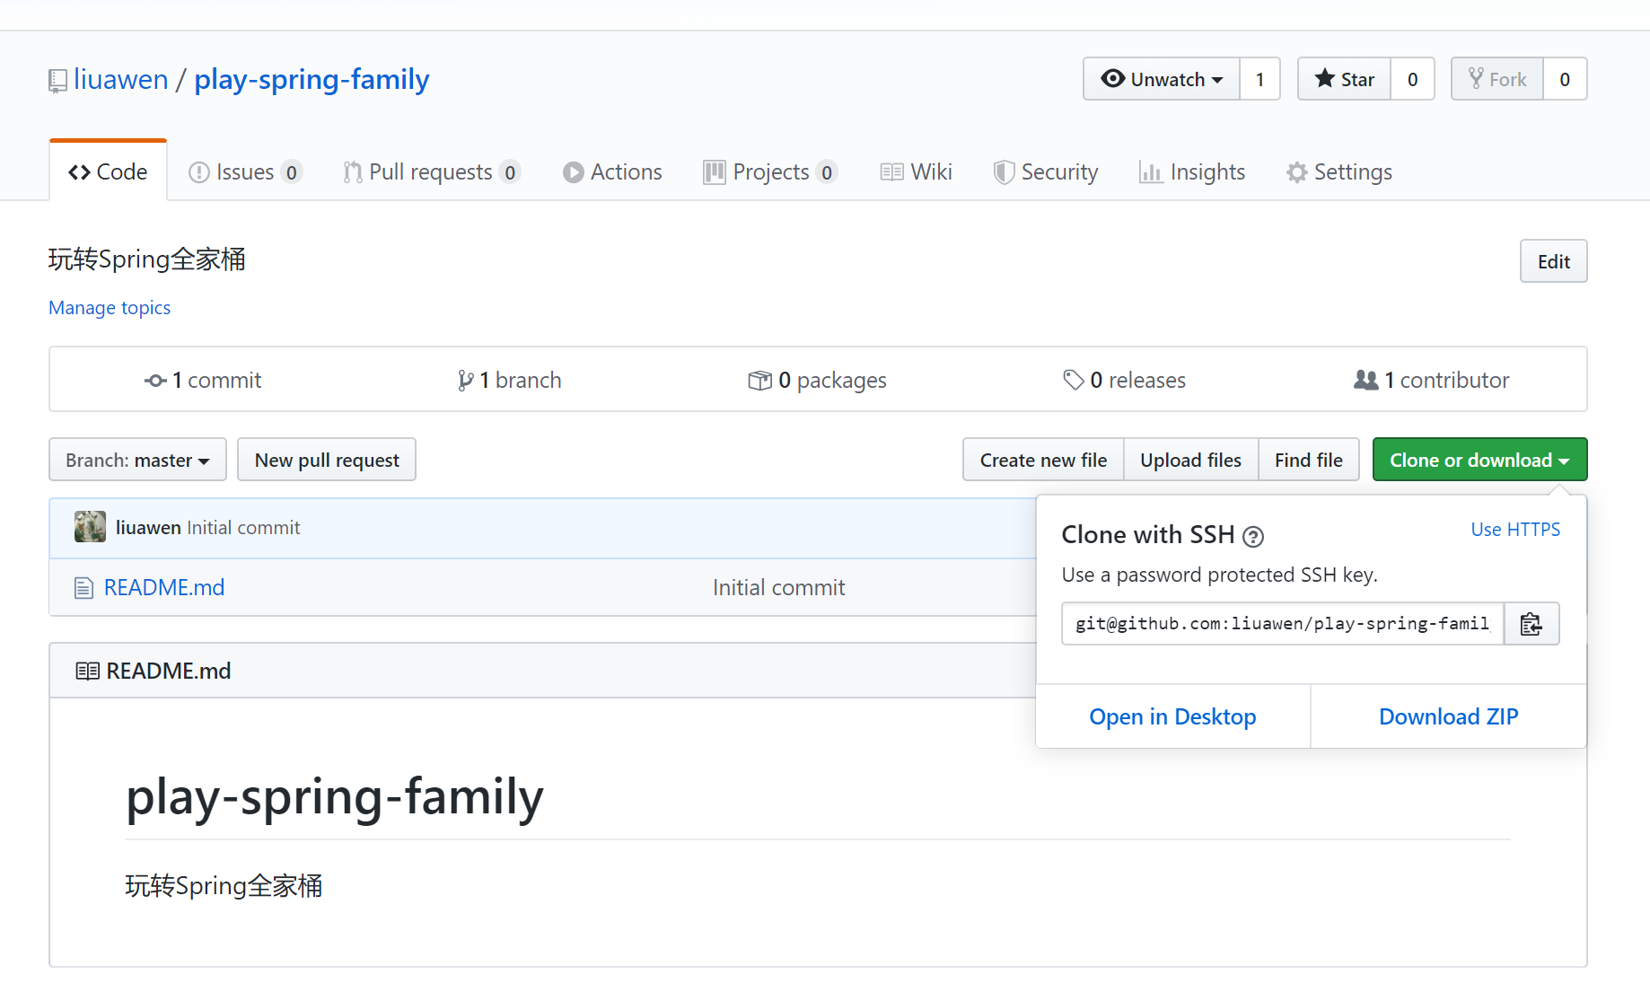Click the code brackets icon on Code tab
Screen dimensions: 1650x1001
79,172
